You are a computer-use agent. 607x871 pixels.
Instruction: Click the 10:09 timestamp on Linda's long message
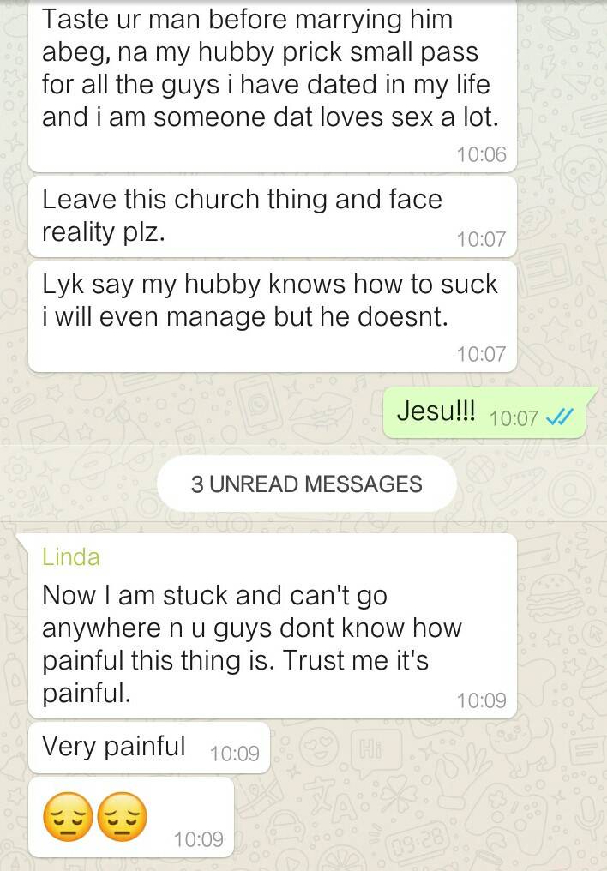pos(482,700)
